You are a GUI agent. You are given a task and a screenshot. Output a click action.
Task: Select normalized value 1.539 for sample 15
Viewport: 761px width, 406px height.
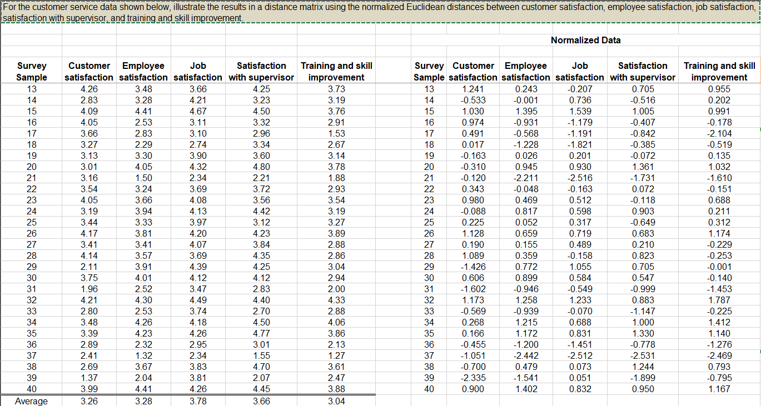point(580,111)
